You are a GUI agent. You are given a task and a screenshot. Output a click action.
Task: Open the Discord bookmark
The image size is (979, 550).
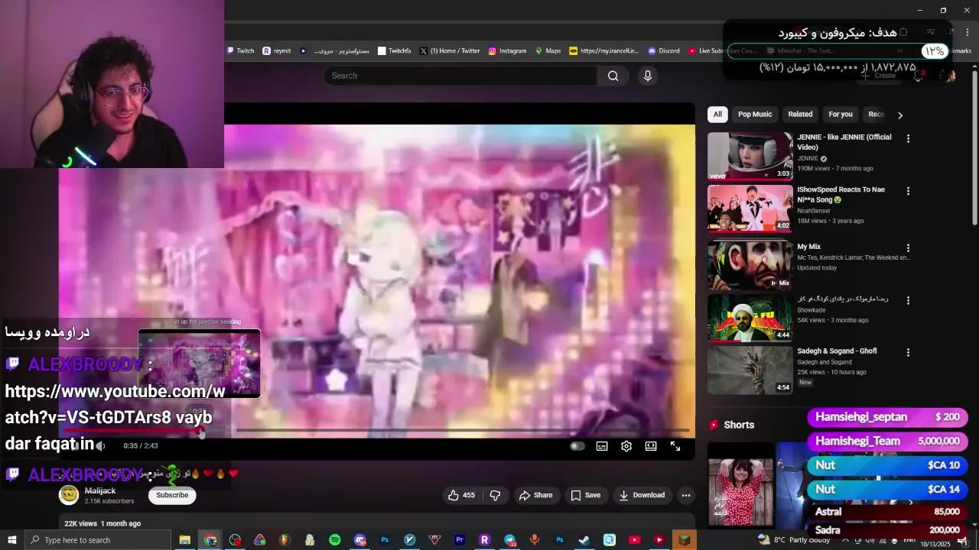pos(663,51)
